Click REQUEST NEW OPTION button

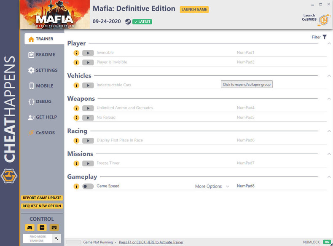[x=42, y=206]
